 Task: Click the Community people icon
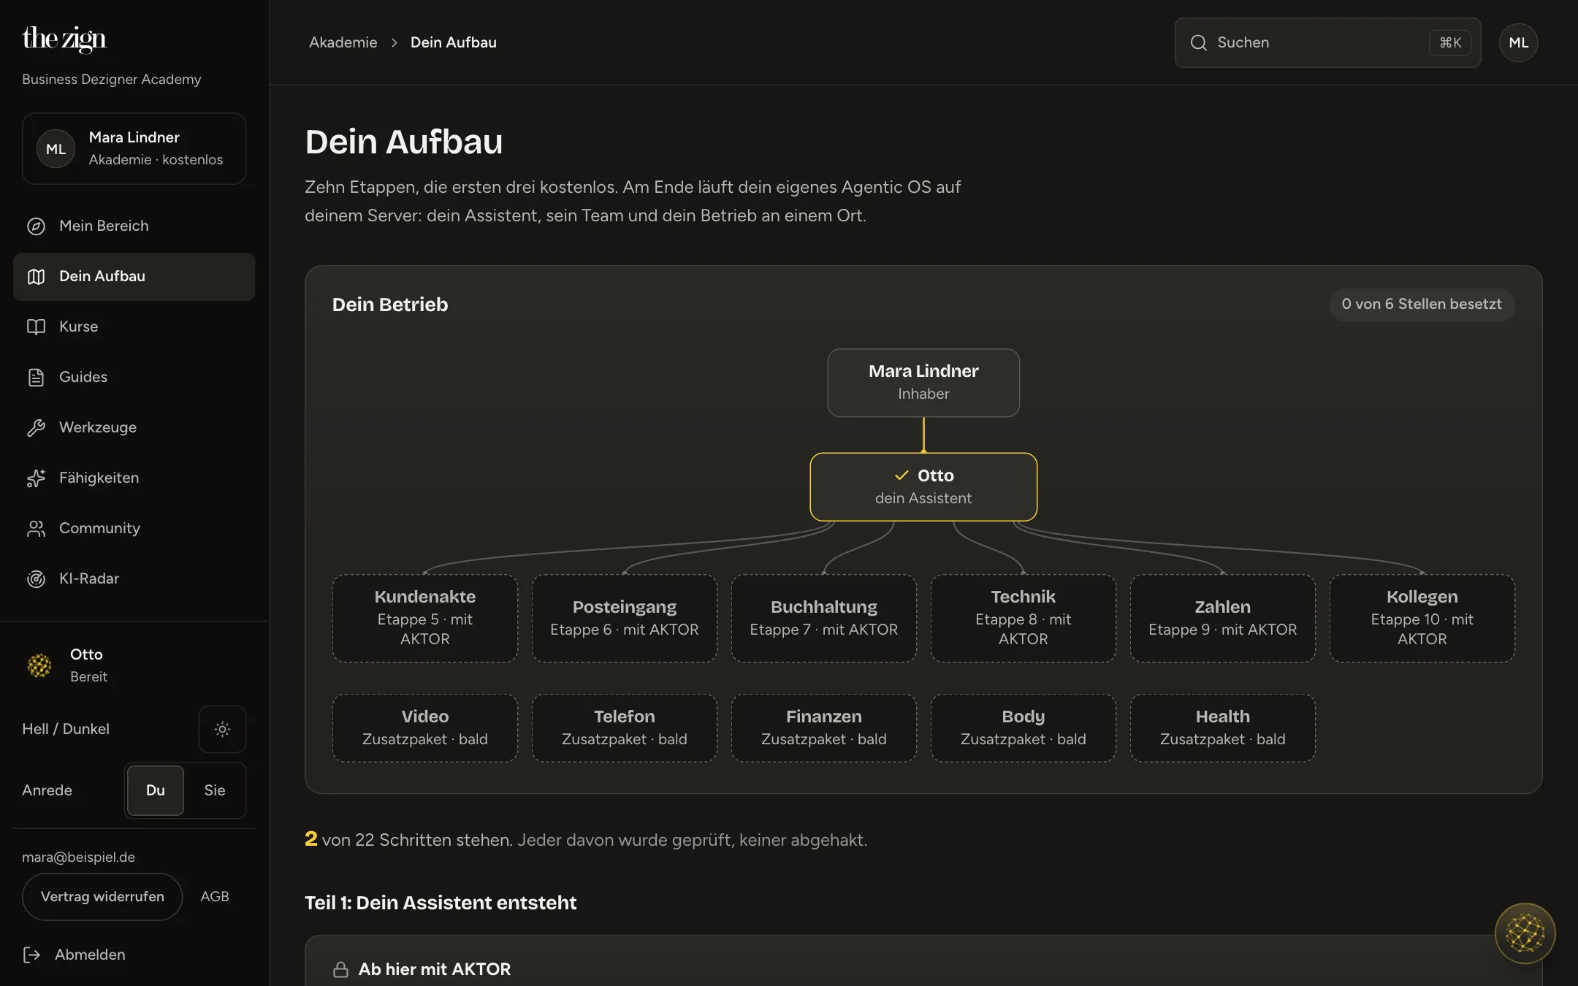[x=36, y=529]
